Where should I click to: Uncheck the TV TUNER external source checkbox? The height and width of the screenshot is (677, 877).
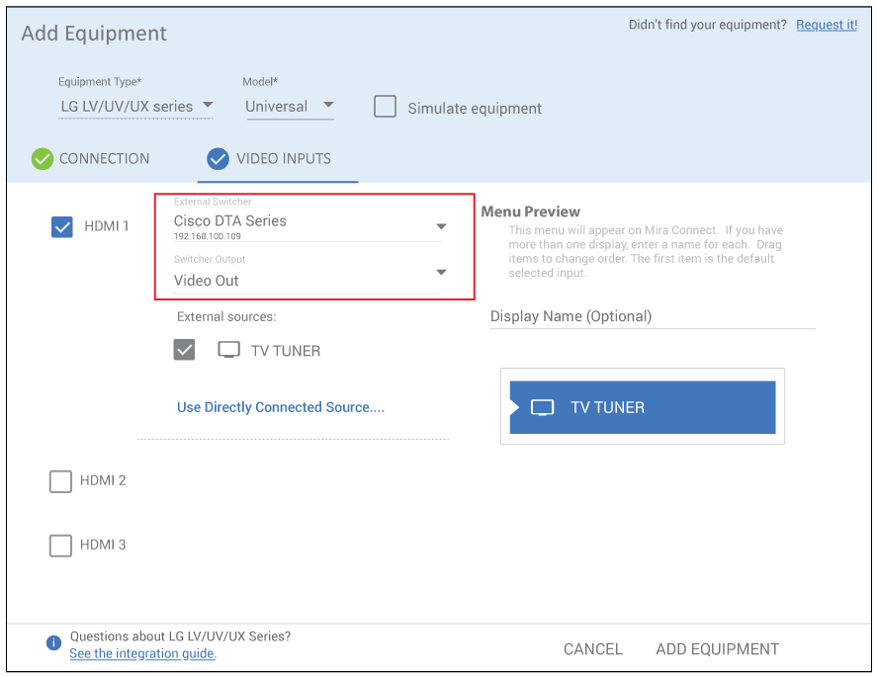pos(184,350)
